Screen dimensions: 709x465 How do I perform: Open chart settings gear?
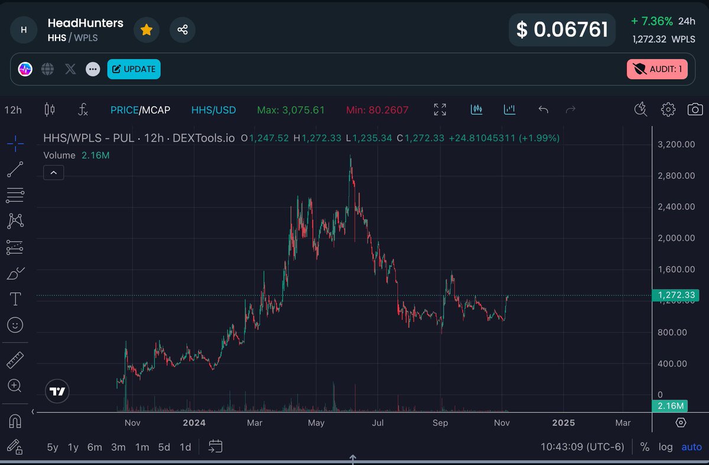(x=668, y=109)
